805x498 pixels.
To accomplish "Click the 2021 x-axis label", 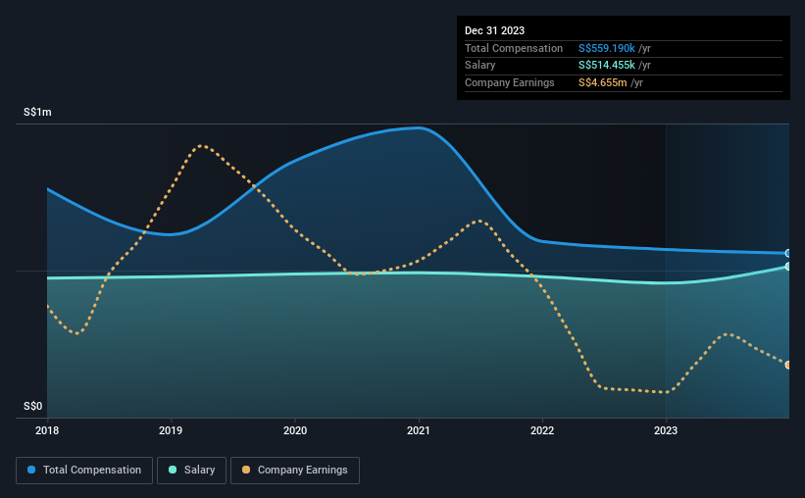I will tap(419, 430).
